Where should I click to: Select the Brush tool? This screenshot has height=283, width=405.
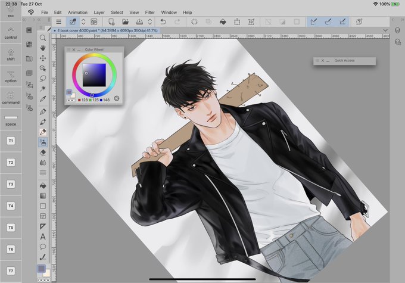coord(43,132)
